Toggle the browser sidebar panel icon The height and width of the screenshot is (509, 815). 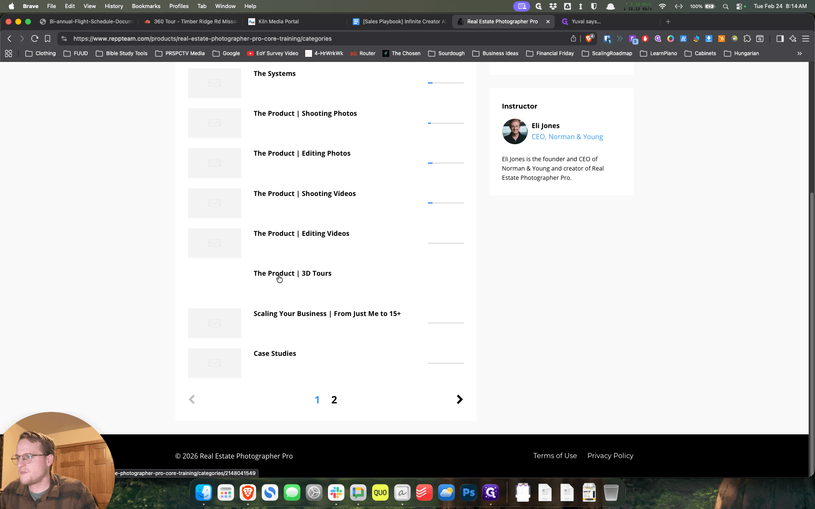point(780,39)
